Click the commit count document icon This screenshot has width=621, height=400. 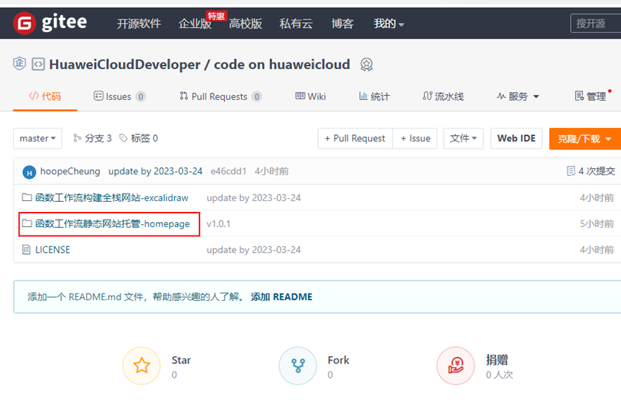click(571, 171)
